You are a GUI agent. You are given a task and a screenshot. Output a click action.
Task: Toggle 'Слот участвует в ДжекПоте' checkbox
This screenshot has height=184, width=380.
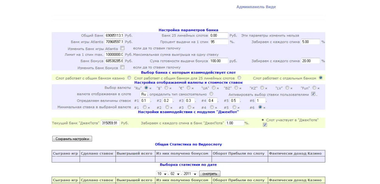point(265,125)
